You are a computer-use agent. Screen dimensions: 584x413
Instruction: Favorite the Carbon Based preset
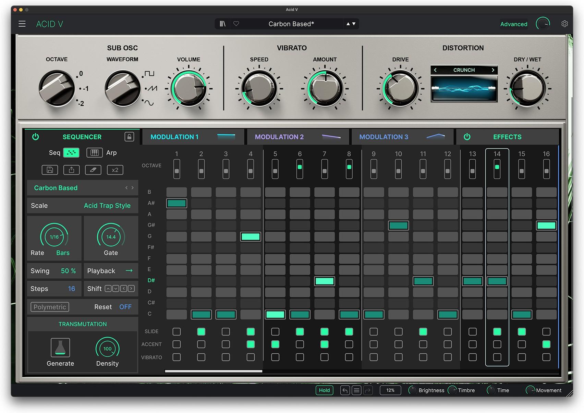click(x=236, y=24)
